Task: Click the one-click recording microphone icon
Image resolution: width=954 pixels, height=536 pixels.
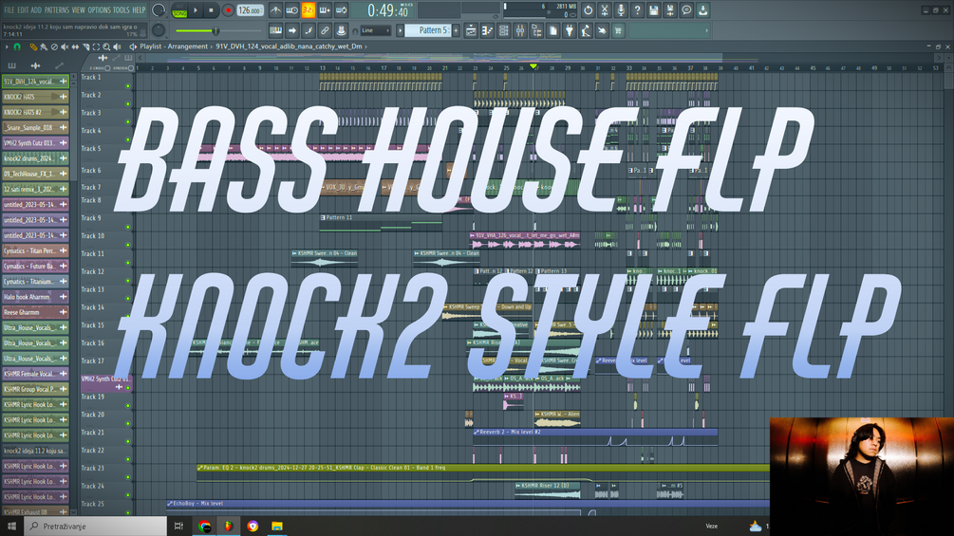Action: pos(621,10)
